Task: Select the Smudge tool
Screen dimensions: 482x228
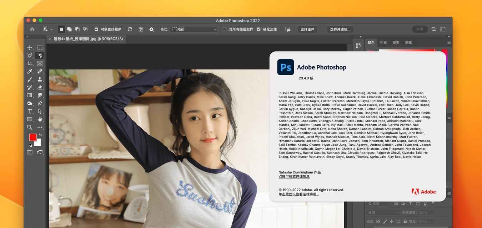Action: point(40,95)
